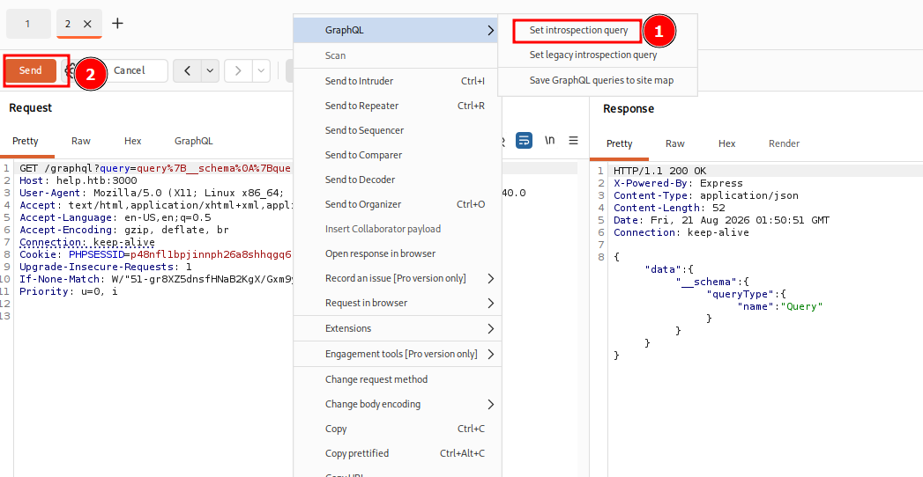Open the request Pretty tab

(26, 141)
